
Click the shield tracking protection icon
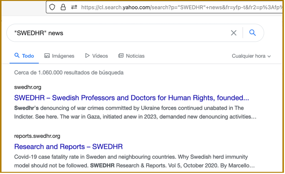(x=52, y=7)
